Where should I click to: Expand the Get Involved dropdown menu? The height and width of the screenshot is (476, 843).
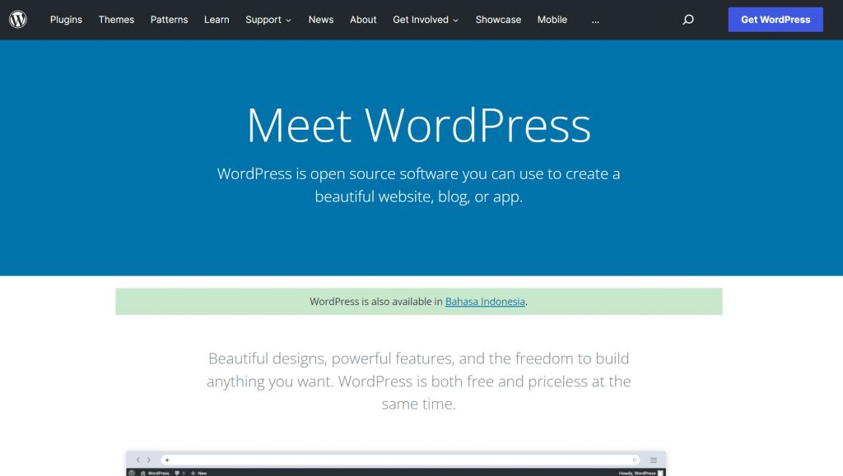426,20
